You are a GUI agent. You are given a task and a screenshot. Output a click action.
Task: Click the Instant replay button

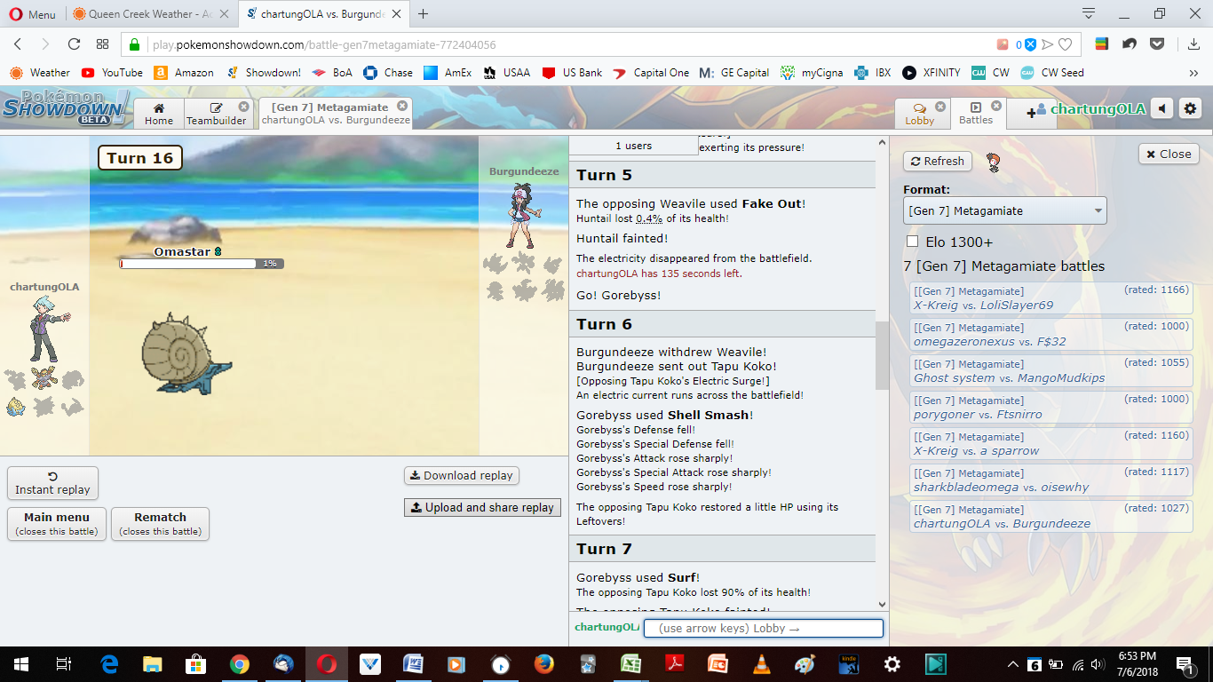tap(52, 483)
